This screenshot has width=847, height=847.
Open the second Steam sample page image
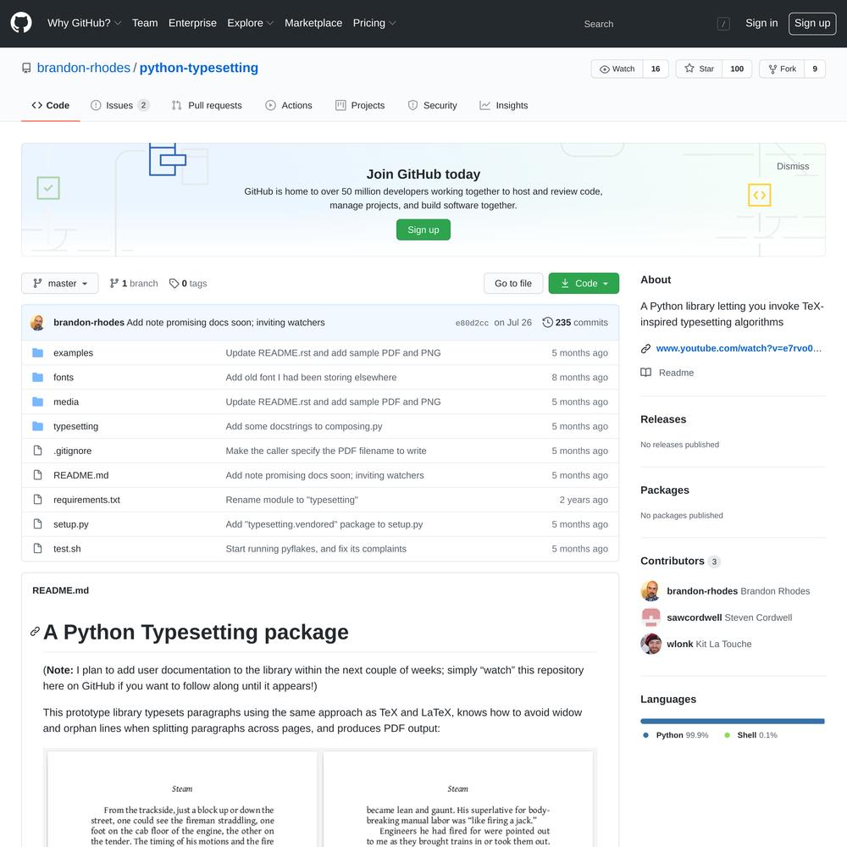coord(457,799)
